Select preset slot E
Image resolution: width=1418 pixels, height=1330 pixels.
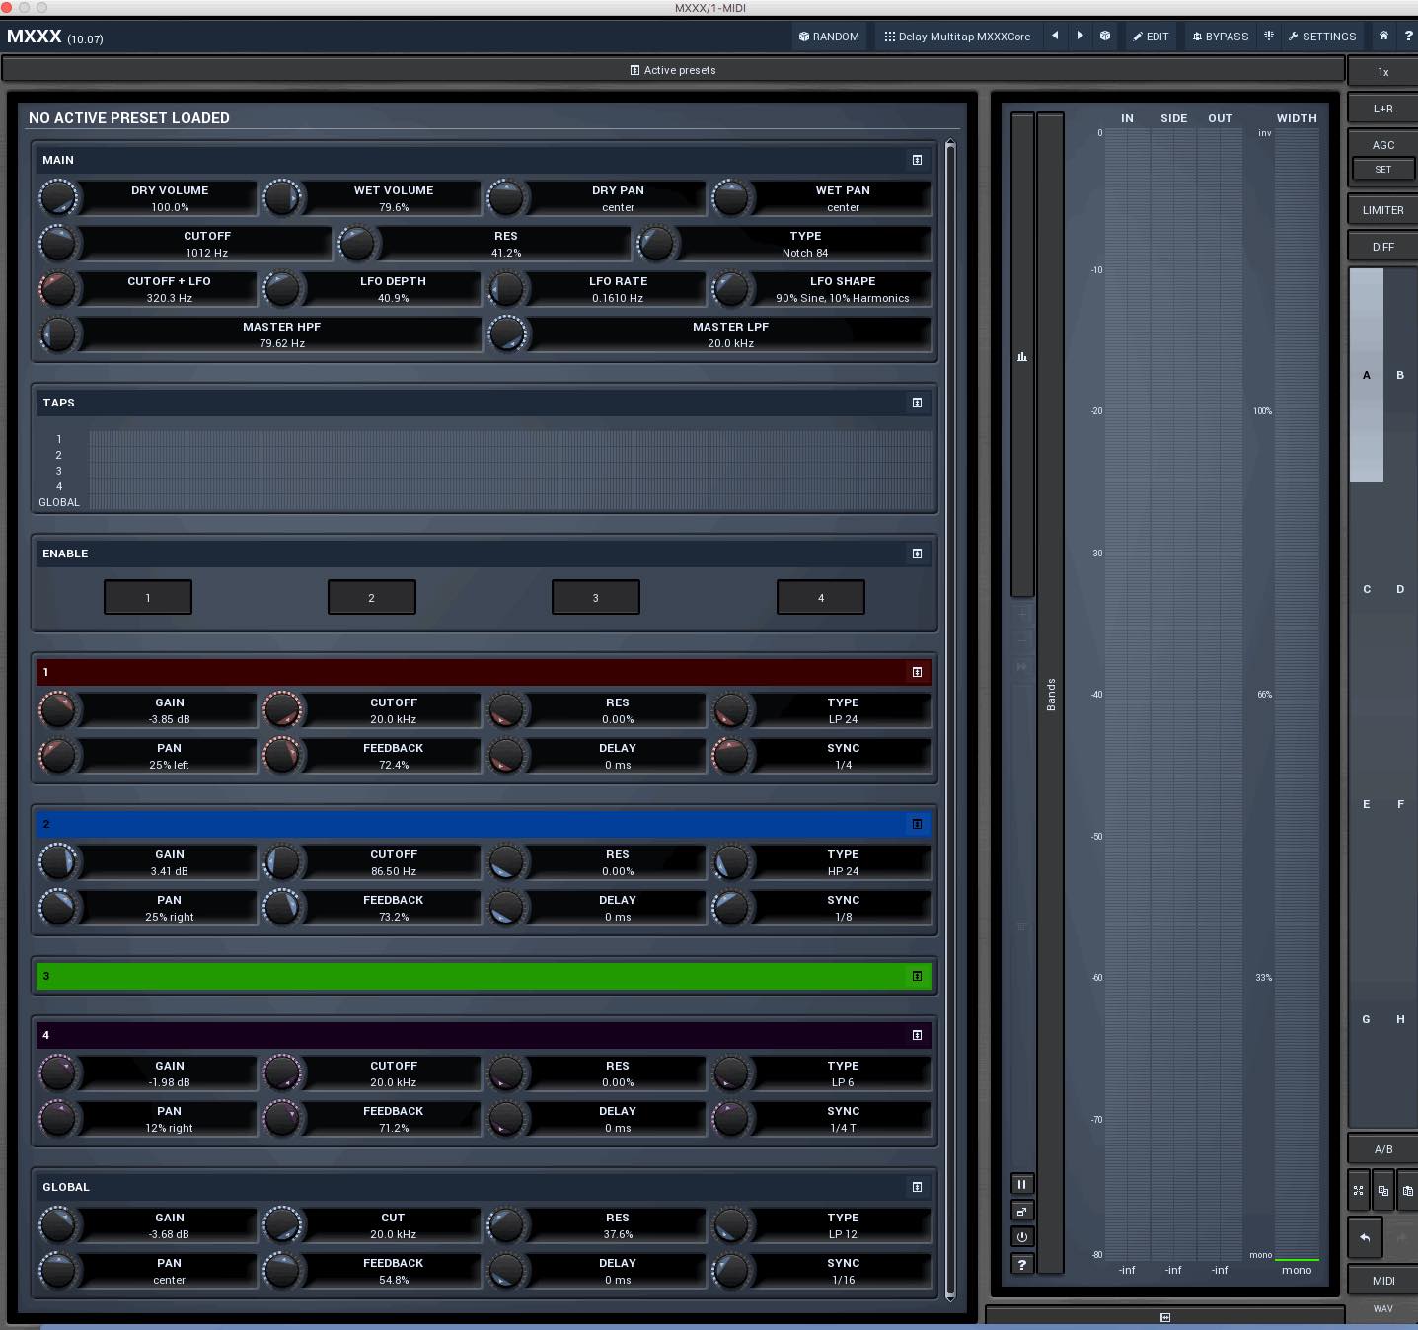pos(1367,804)
